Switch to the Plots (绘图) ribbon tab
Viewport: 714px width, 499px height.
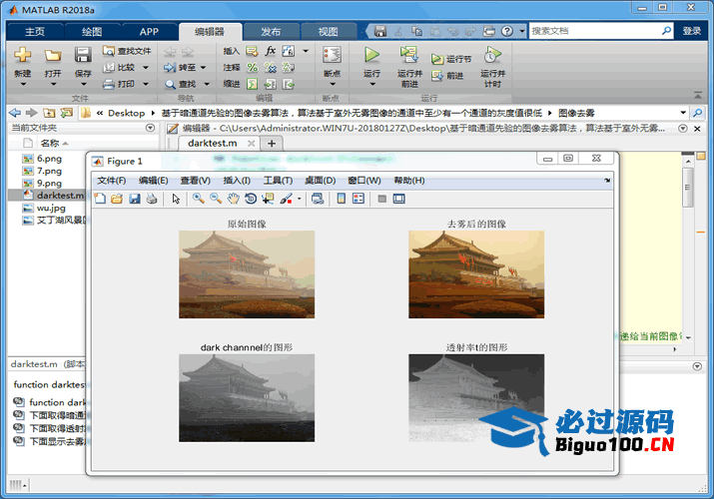pyautogui.click(x=92, y=31)
